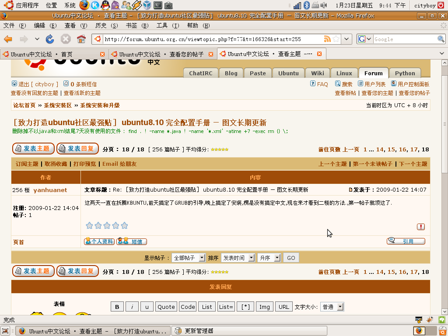Viewport: 448px width, 336px height.
Task: Launch Firefox from the top panel
Action: [84, 5]
